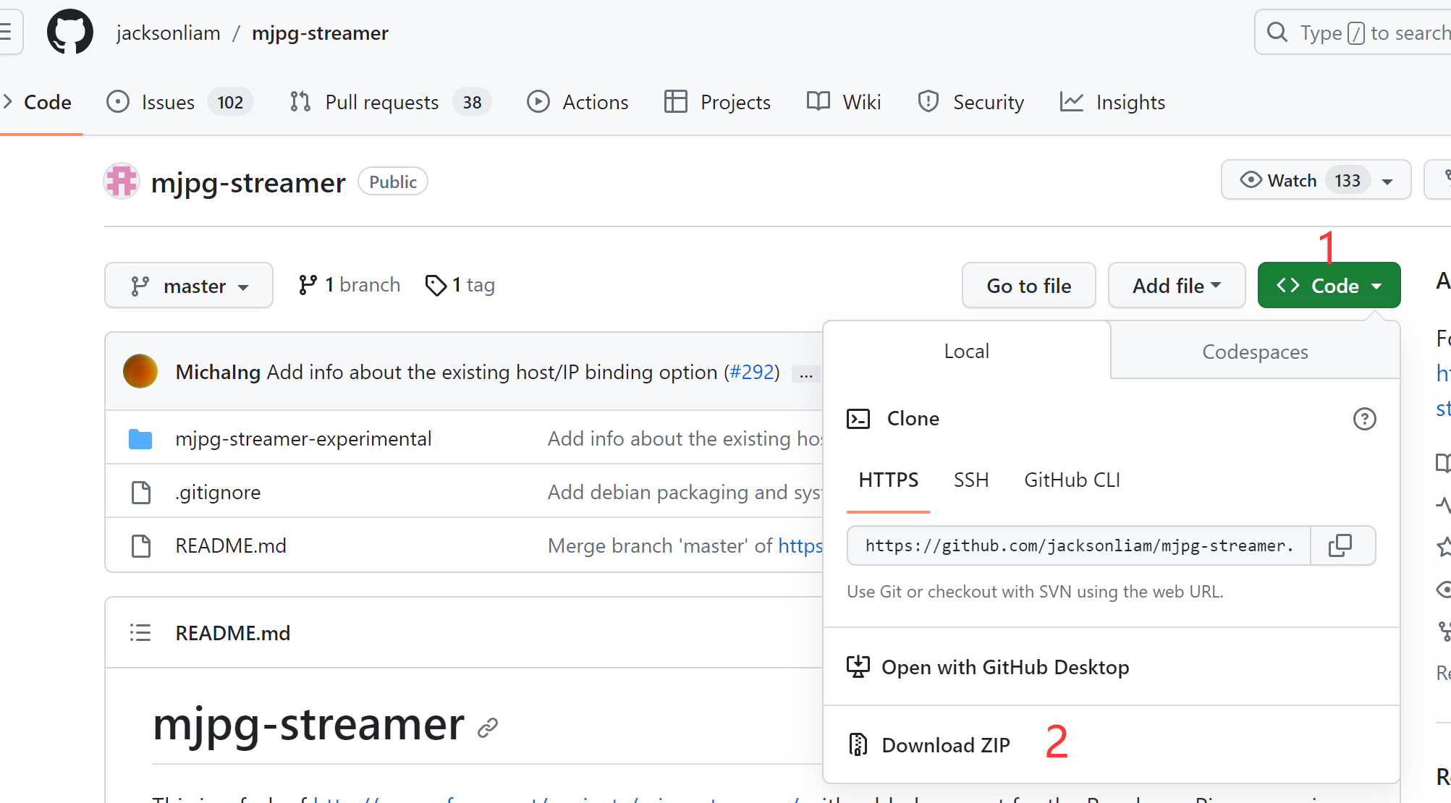Click the clone URL text field
1451x803 pixels.
coord(1079,545)
